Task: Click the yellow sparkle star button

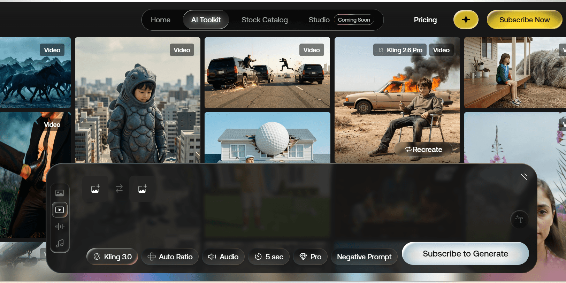Action: click(x=466, y=20)
